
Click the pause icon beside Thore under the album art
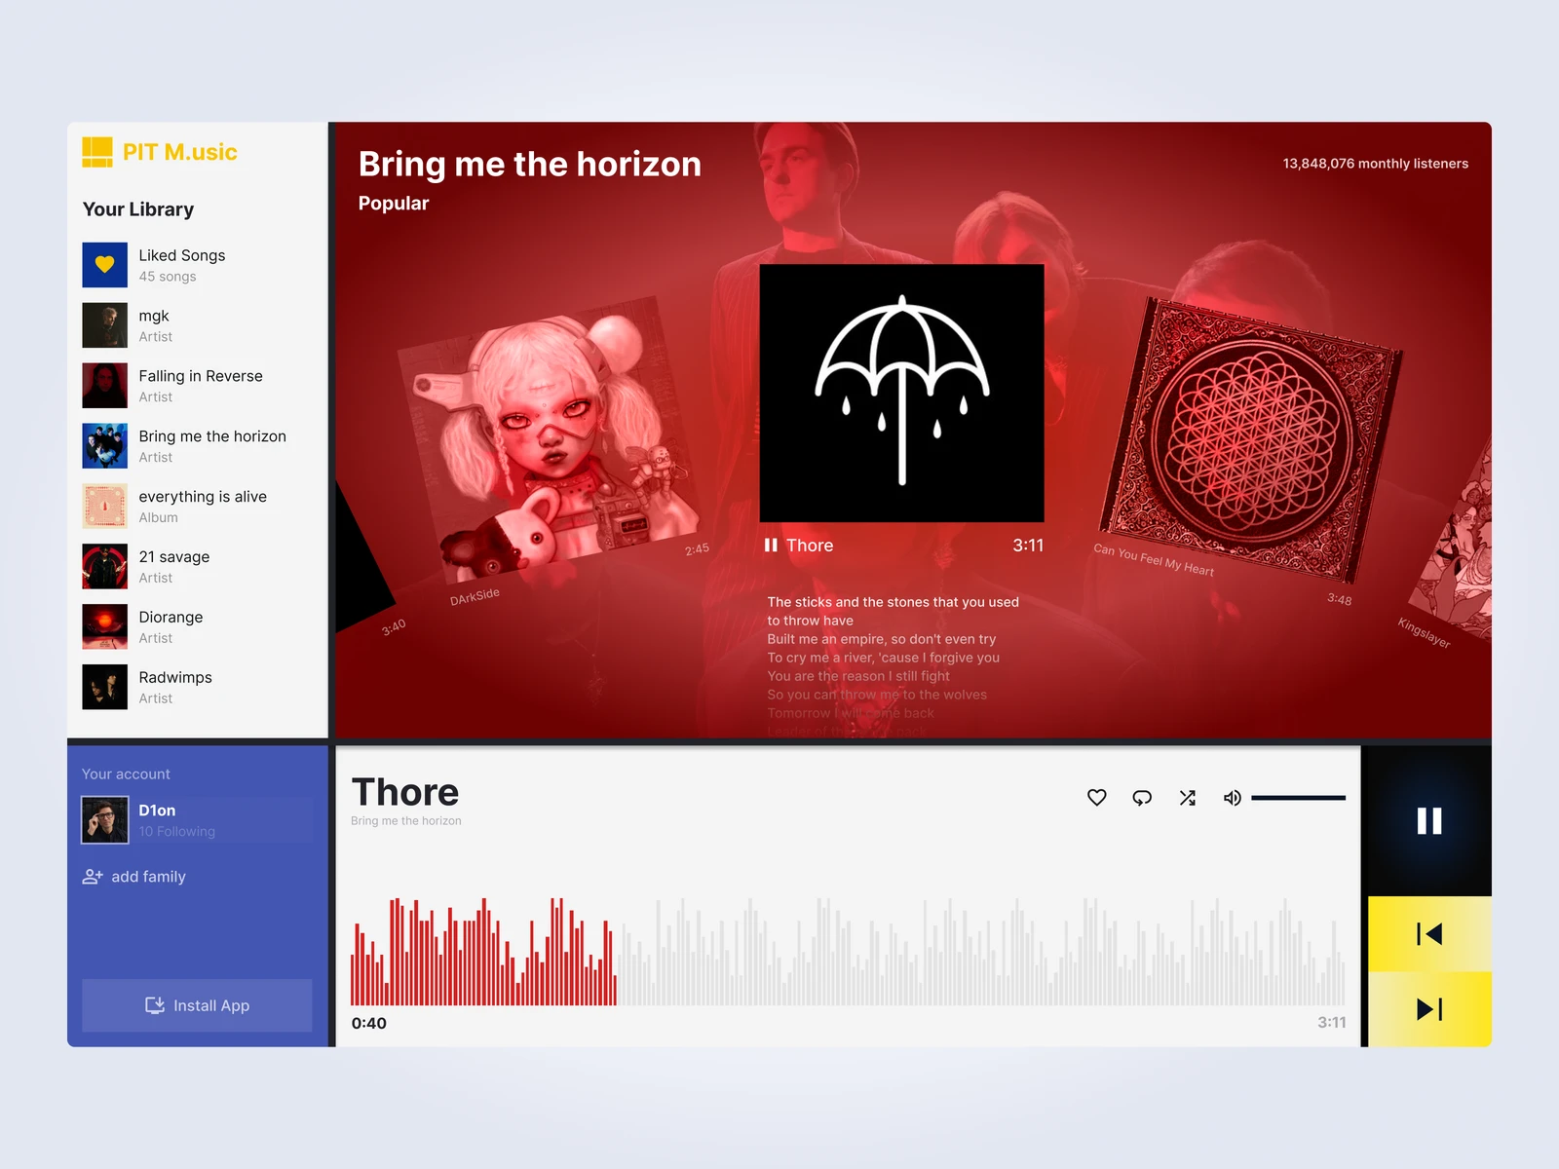[771, 546]
